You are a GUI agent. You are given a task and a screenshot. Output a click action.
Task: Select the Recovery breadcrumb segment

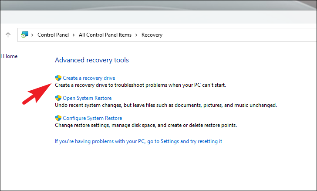point(152,35)
